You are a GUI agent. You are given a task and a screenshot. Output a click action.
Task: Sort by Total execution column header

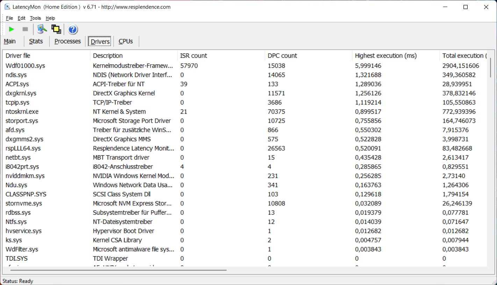coord(463,56)
